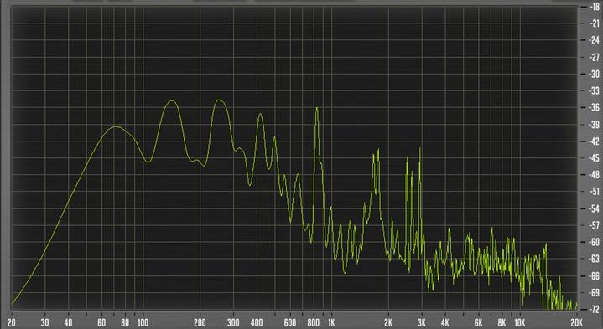Click the -36 dB scale label
Screen dimensions: 603x329
(x=594, y=107)
